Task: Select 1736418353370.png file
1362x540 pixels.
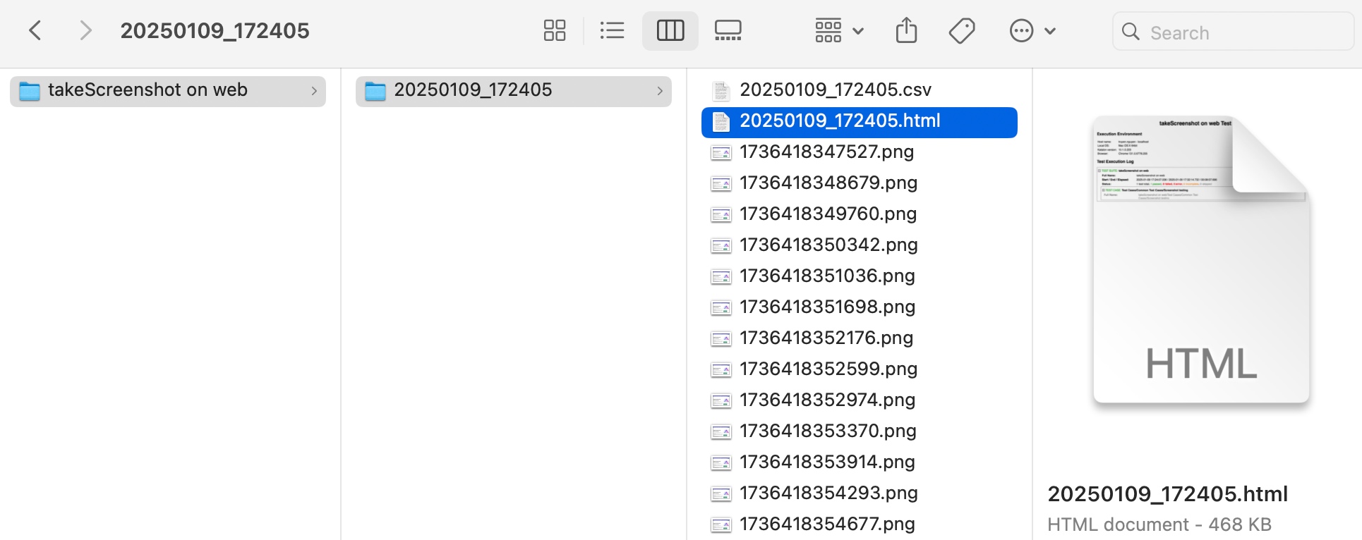Action: tap(860, 431)
